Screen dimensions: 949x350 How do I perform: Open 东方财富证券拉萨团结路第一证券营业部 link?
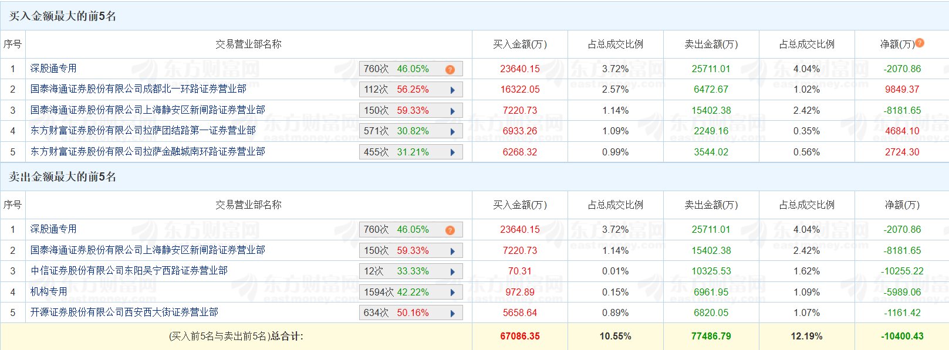click(143, 131)
